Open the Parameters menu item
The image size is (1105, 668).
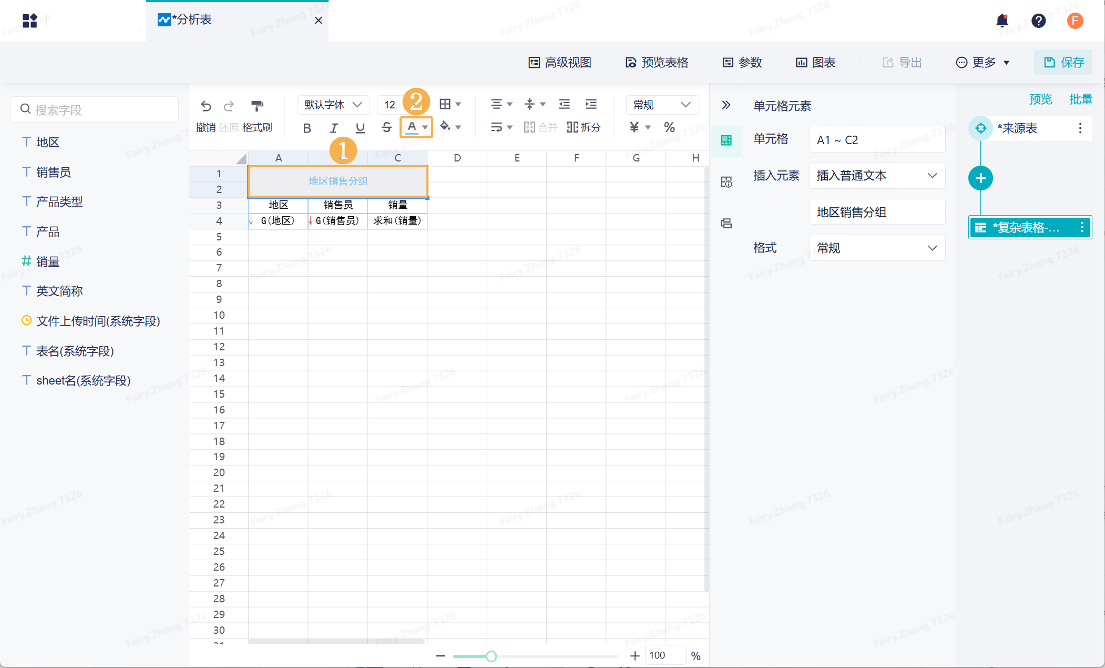tap(742, 63)
